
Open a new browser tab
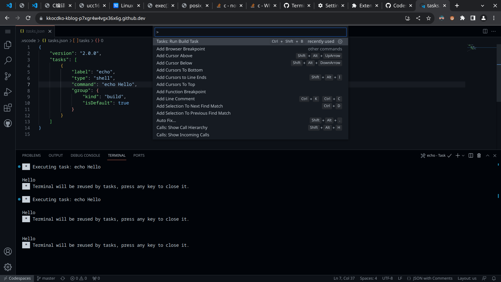pyautogui.click(x=457, y=5)
